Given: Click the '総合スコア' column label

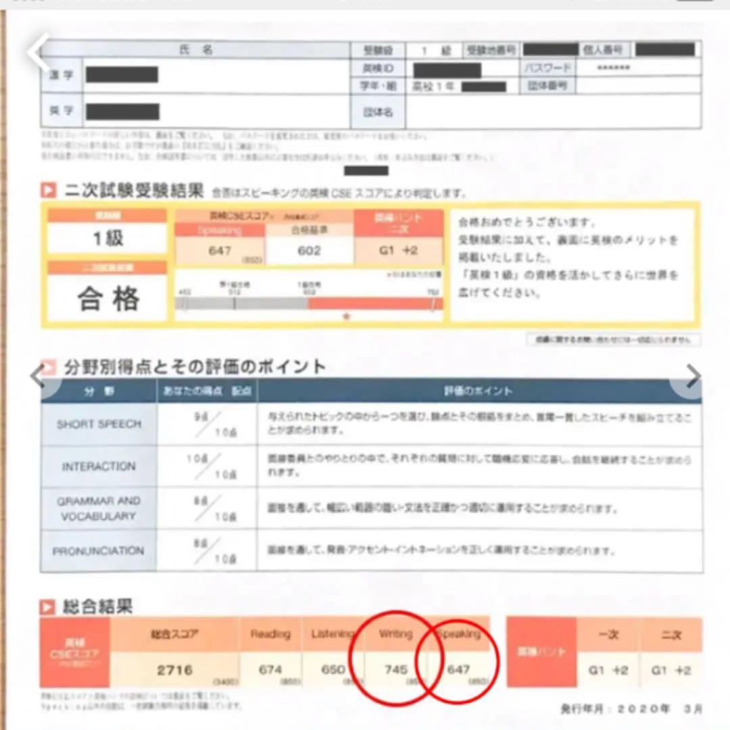Looking at the screenshot, I should click(x=174, y=634).
